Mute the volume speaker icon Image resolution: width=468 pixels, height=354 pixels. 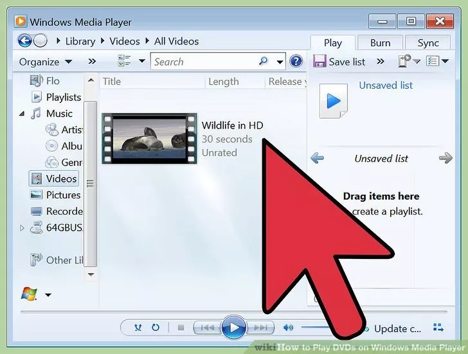click(x=288, y=328)
